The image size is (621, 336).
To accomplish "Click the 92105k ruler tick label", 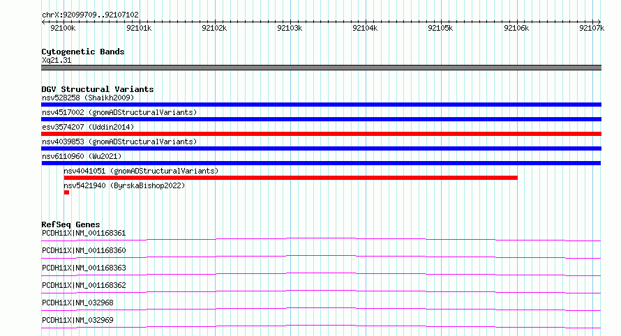I will coord(440,28).
